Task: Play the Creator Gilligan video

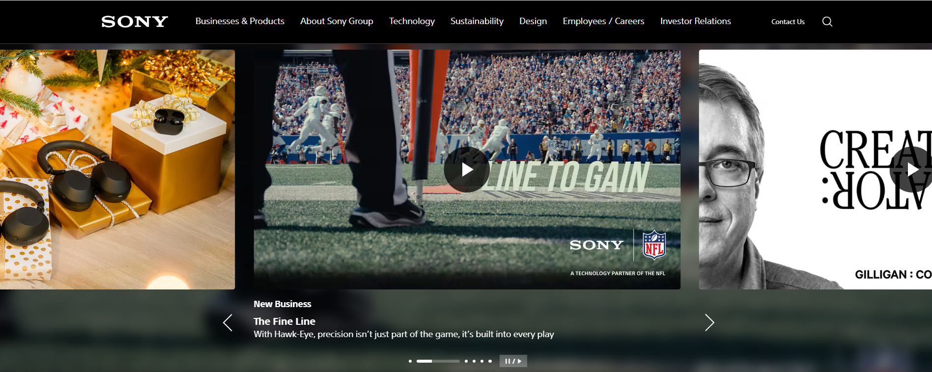Action: (x=911, y=170)
